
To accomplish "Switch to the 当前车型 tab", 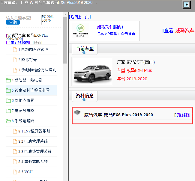I will (x=85, y=49).
